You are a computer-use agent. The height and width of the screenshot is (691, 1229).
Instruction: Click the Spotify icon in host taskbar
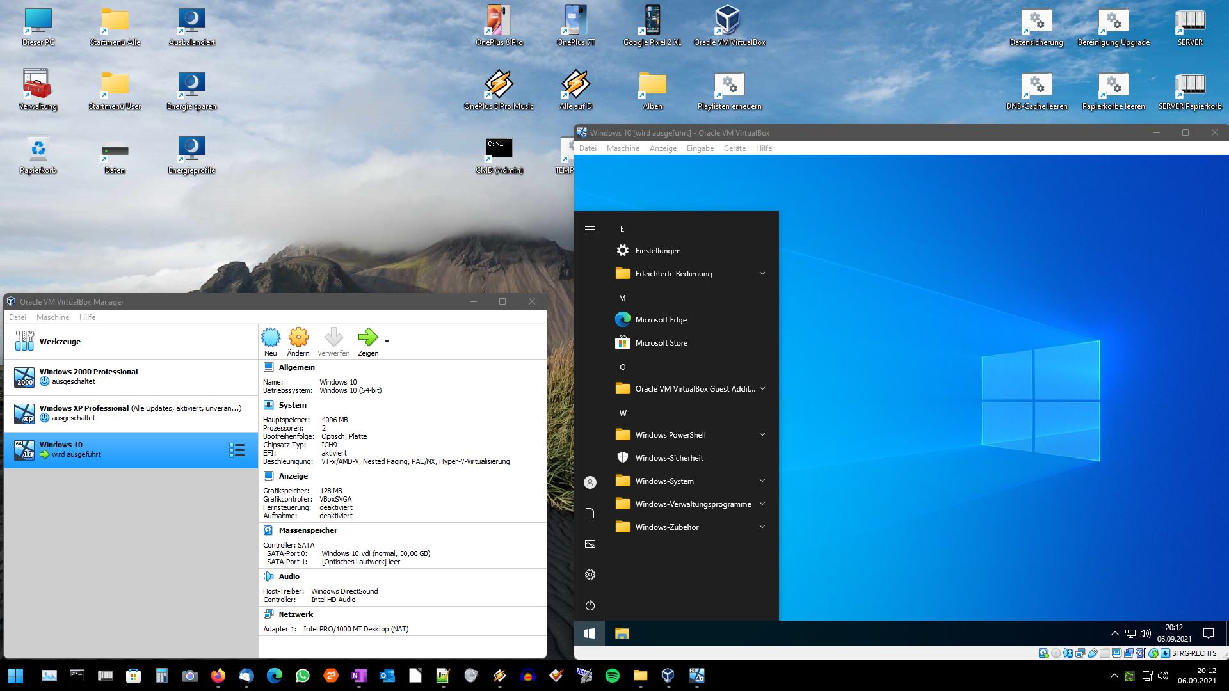(612, 676)
